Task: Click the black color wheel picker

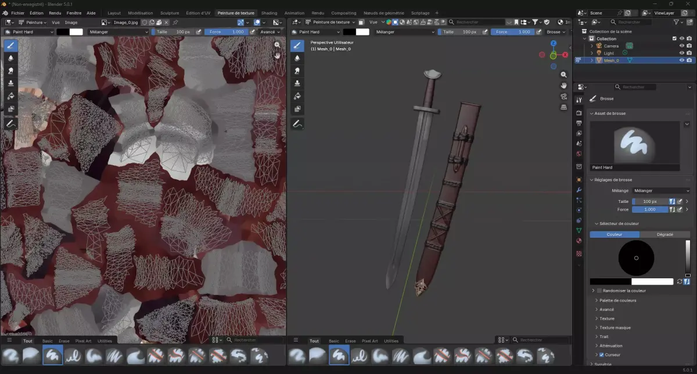Action: pos(636,258)
